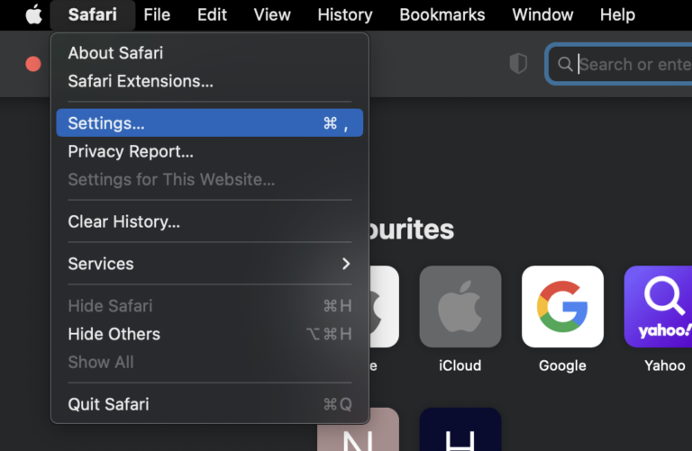Viewport: 692px width, 451px height.
Task: Click the Google label text
Action: point(562,365)
